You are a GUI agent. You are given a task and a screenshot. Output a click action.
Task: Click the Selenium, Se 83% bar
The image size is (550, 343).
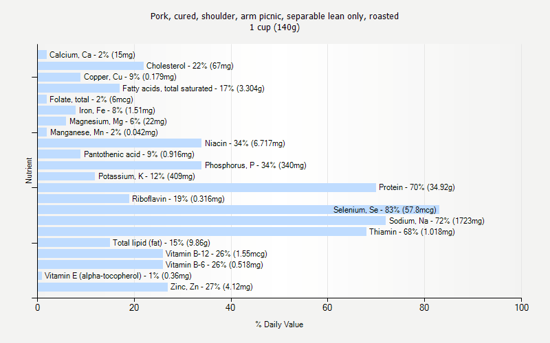coord(238,210)
